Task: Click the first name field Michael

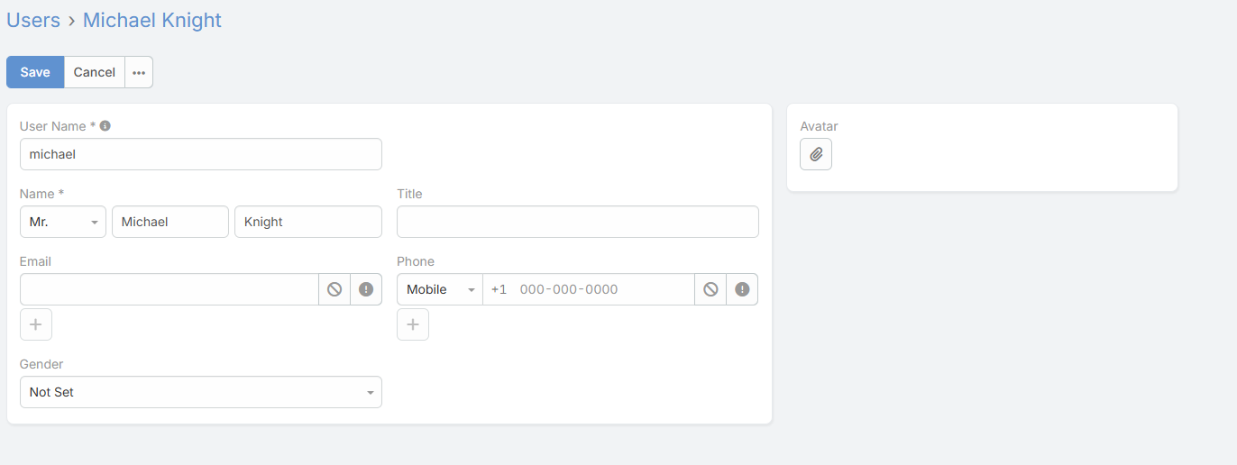Action: tap(170, 222)
